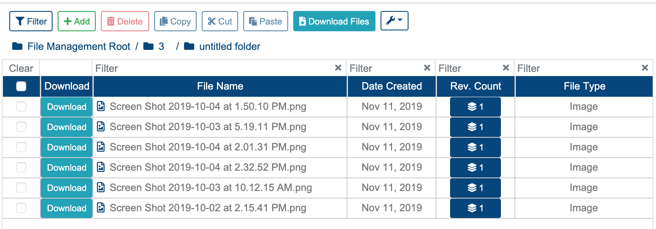
Task: Open folder 3 in breadcrumb
Action: click(154, 46)
